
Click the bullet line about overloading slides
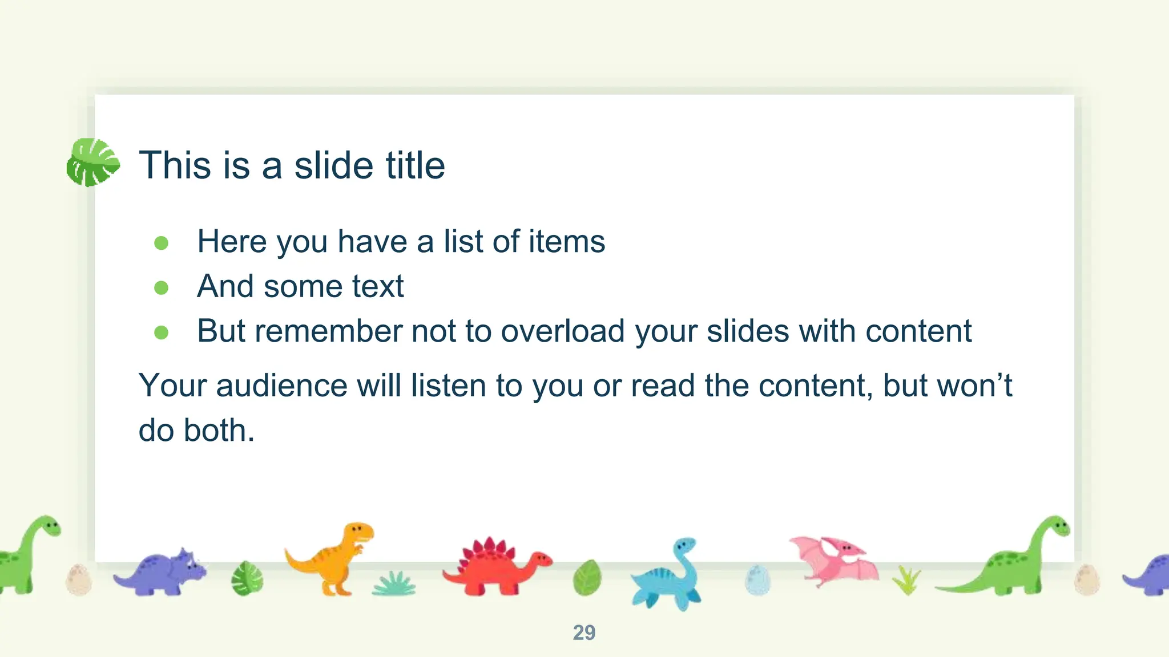(x=584, y=331)
